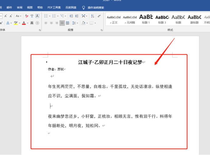Open the shading color dropdown arrow
This screenshot has width=210, height=155.
87,23
